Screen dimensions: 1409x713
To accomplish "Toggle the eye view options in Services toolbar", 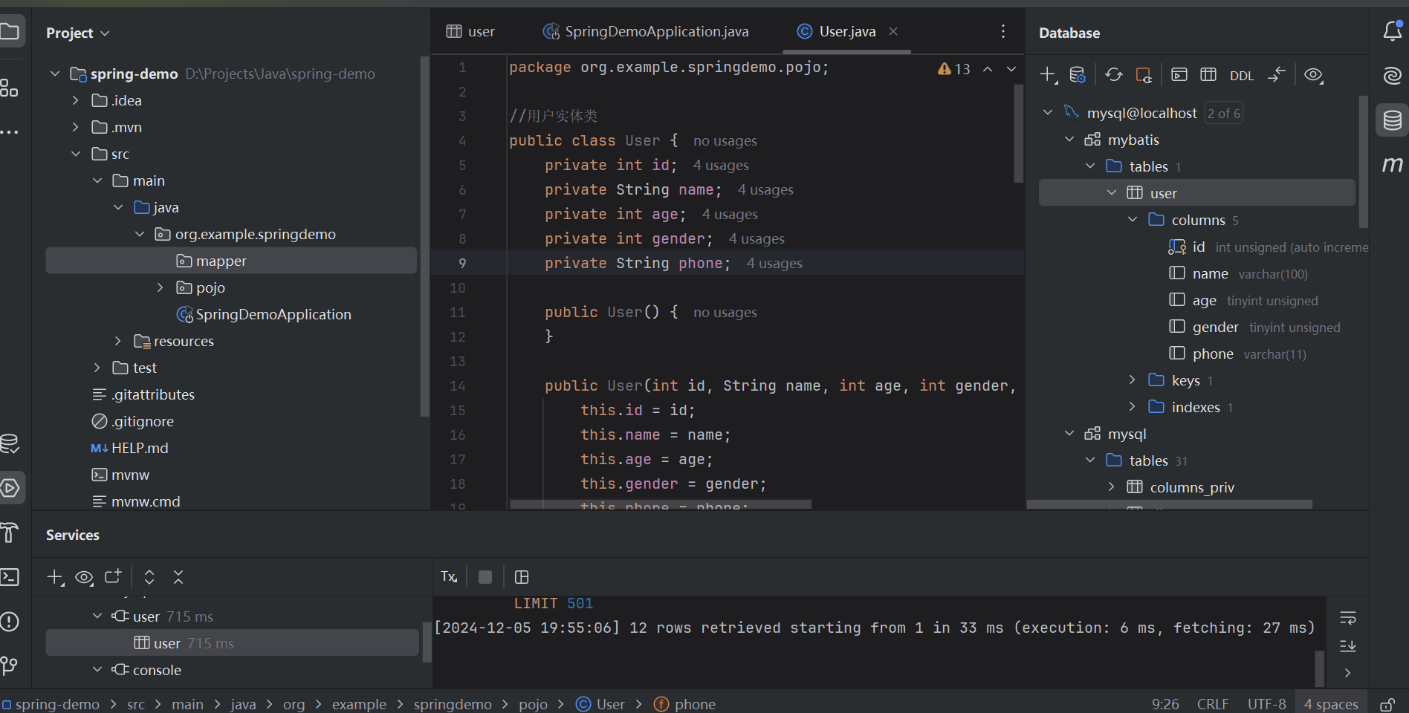I will pyautogui.click(x=84, y=577).
